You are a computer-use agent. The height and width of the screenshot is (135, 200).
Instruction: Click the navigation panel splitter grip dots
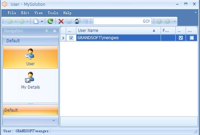30,104
